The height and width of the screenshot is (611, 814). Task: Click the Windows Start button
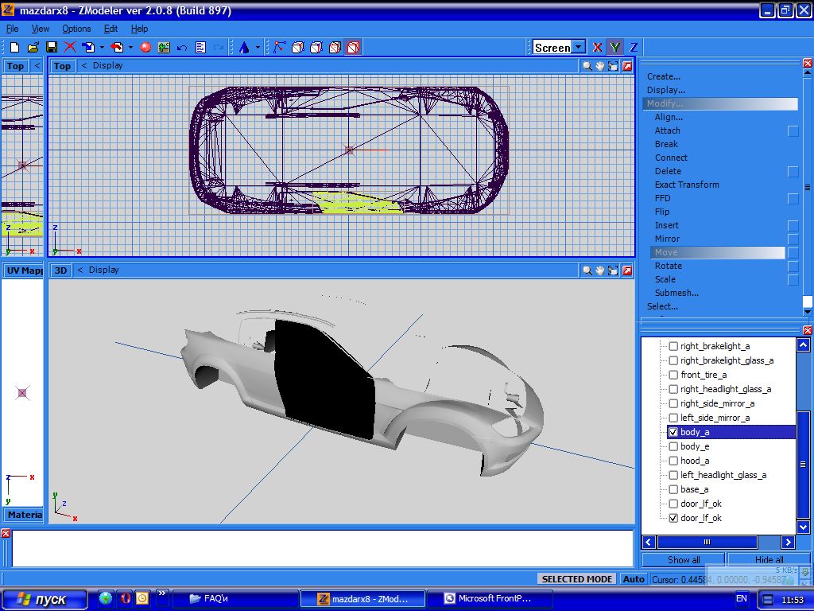pos(45,599)
